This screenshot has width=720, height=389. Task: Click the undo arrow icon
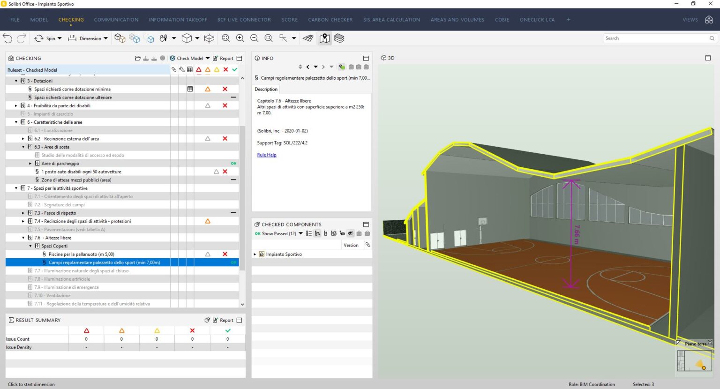[x=7, y=38]
